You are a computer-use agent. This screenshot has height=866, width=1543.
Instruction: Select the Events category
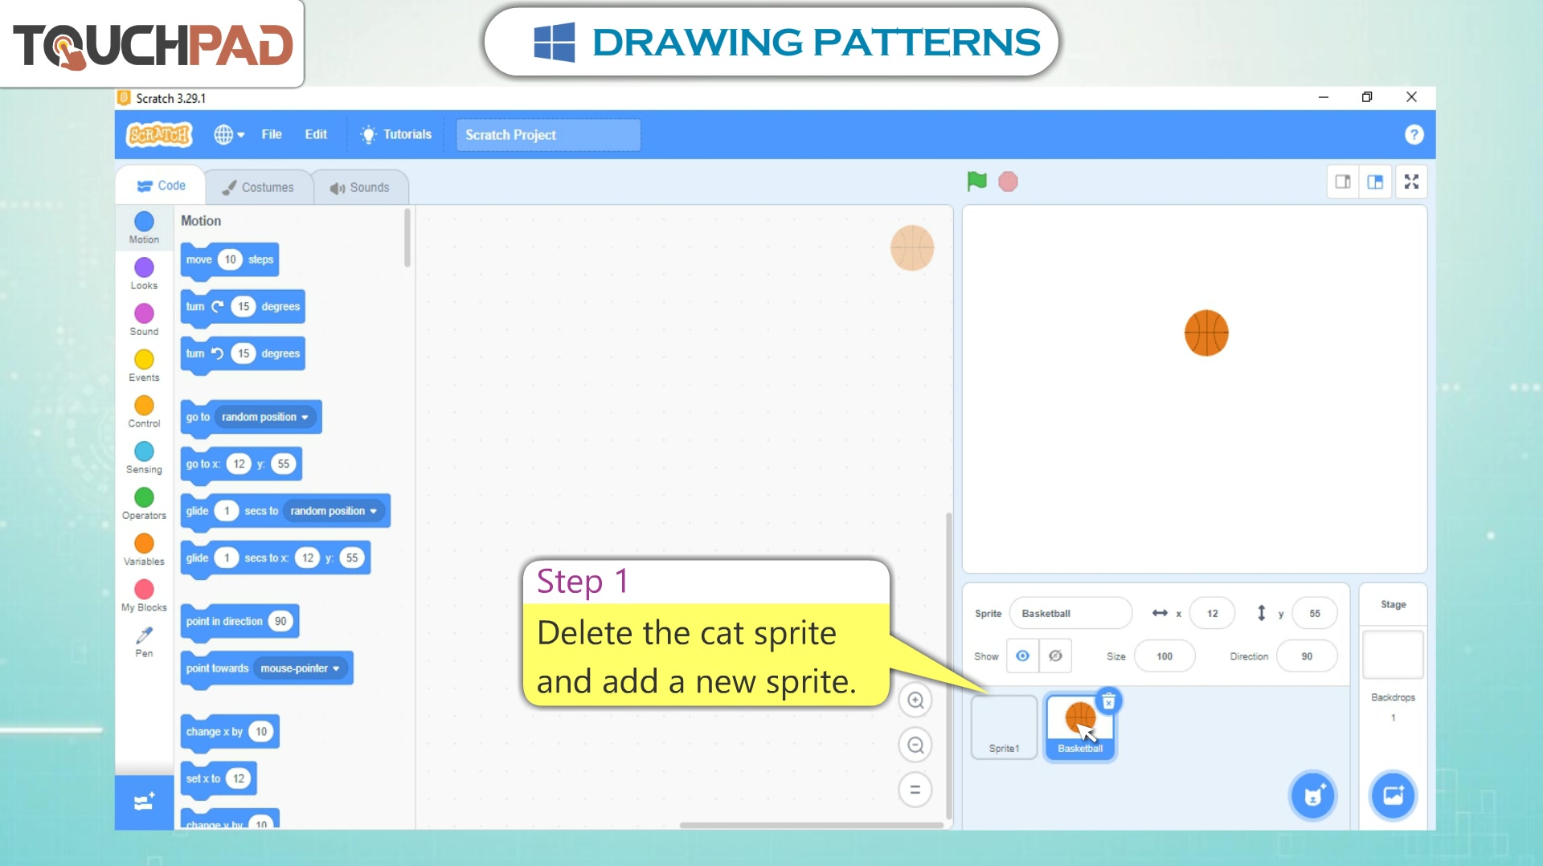point(144,365)
